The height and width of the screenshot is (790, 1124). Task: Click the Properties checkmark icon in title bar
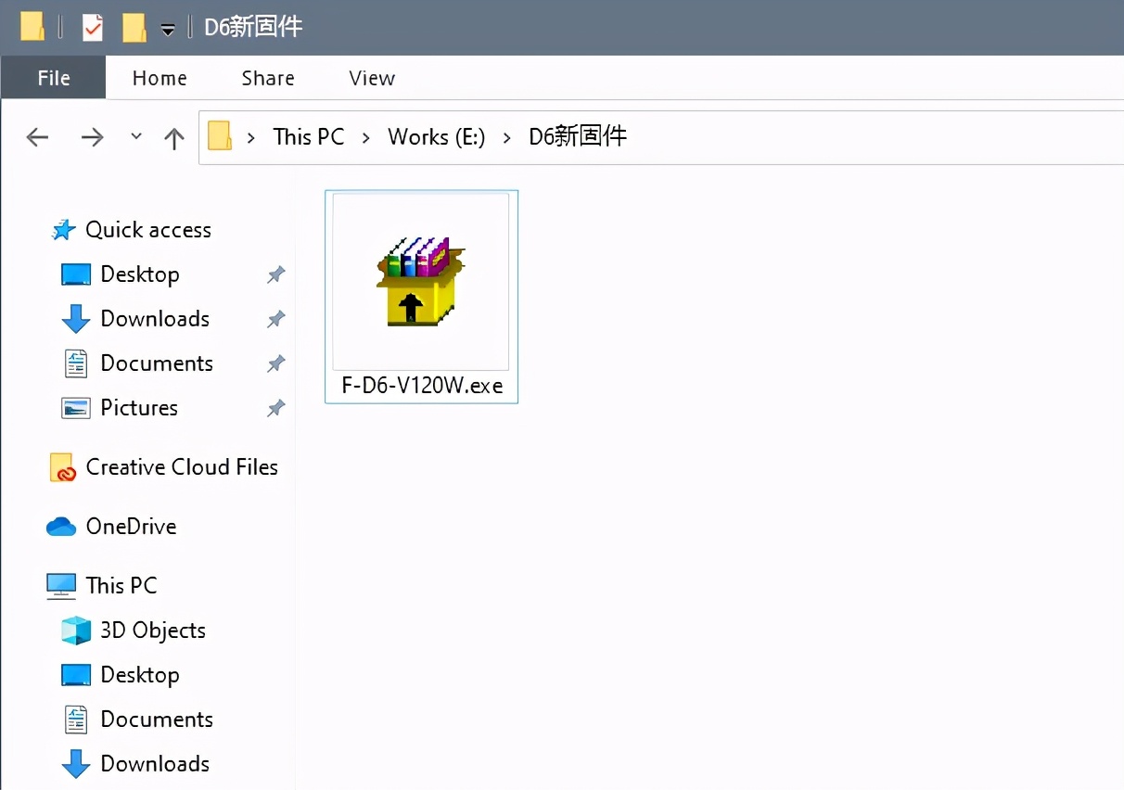pyautogui.click(x=92, y=28)
